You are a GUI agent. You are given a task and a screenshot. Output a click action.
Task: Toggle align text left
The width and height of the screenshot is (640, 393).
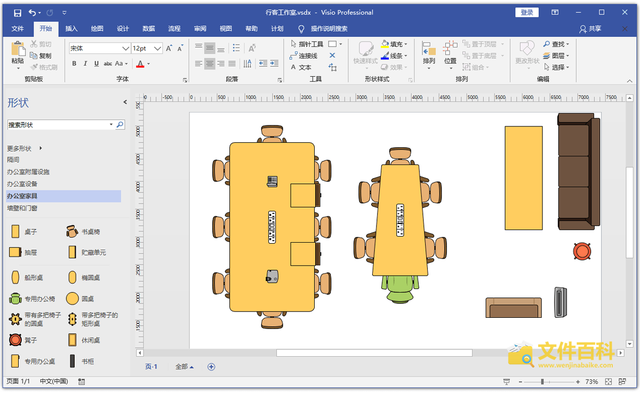click(198, 63)
